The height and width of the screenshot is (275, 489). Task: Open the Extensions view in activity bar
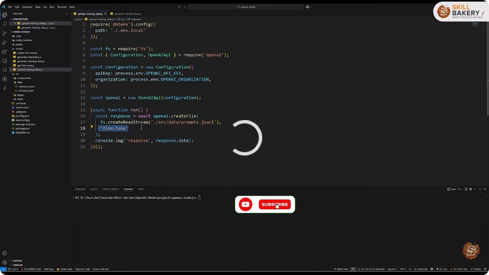(x=4, y=52)
